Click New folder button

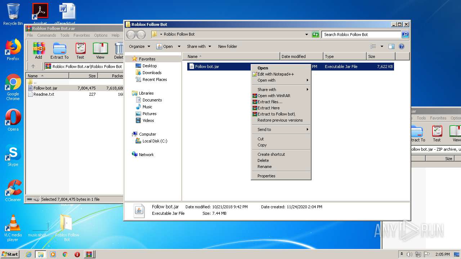[x=228, y=46]
